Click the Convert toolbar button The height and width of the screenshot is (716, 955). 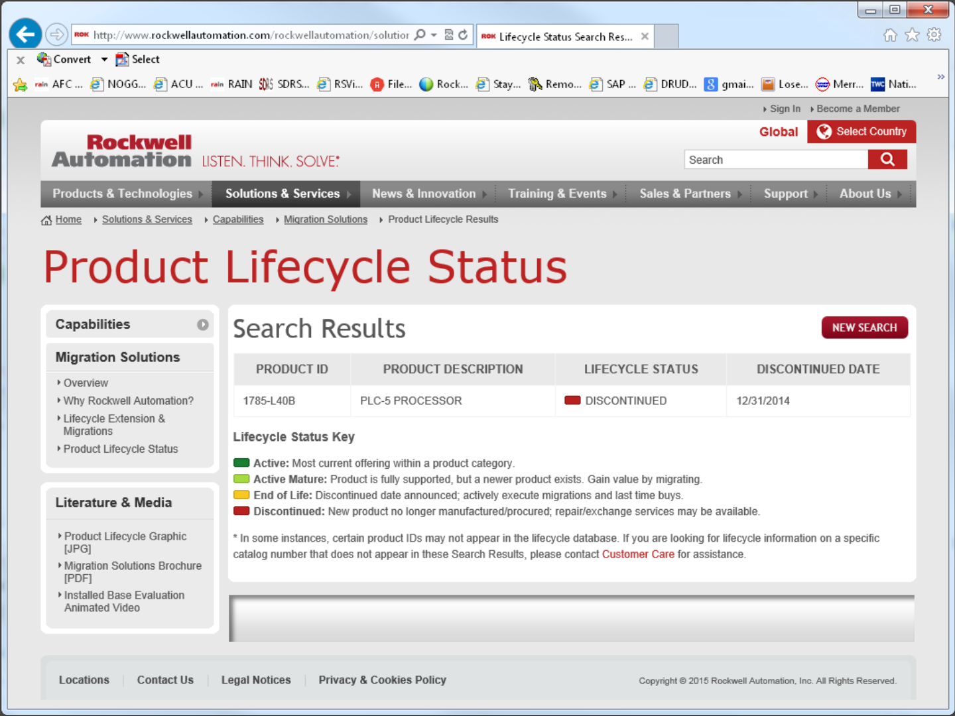[x=64, y=59]
